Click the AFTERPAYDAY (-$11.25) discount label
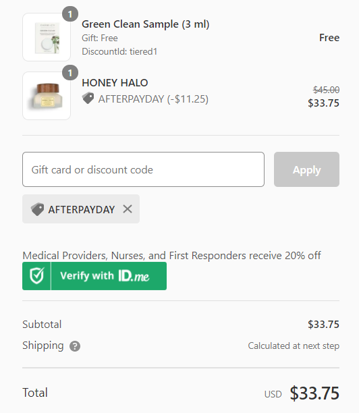Image resolution: width=359 pixels, height=413 pixels. (153, 99)
